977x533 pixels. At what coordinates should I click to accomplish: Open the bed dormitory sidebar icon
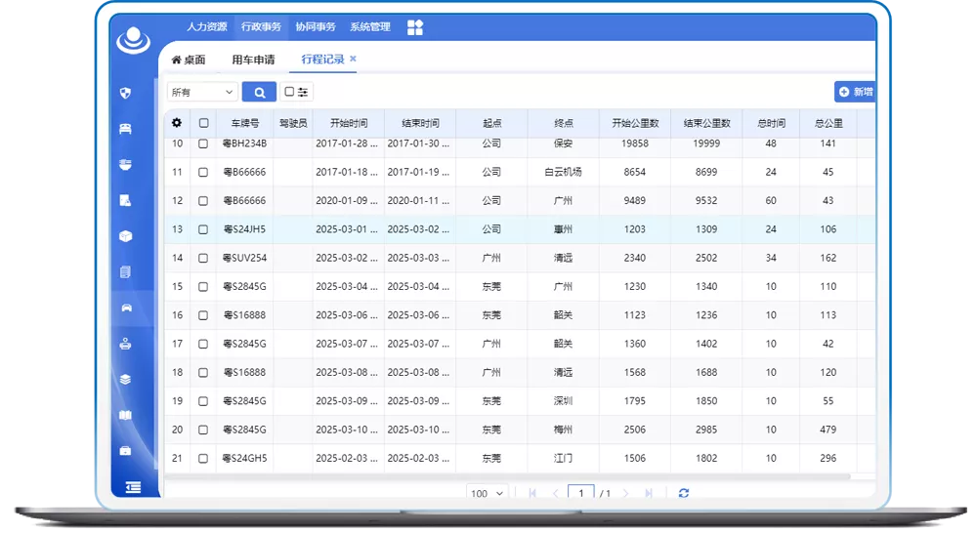(125, 129)
